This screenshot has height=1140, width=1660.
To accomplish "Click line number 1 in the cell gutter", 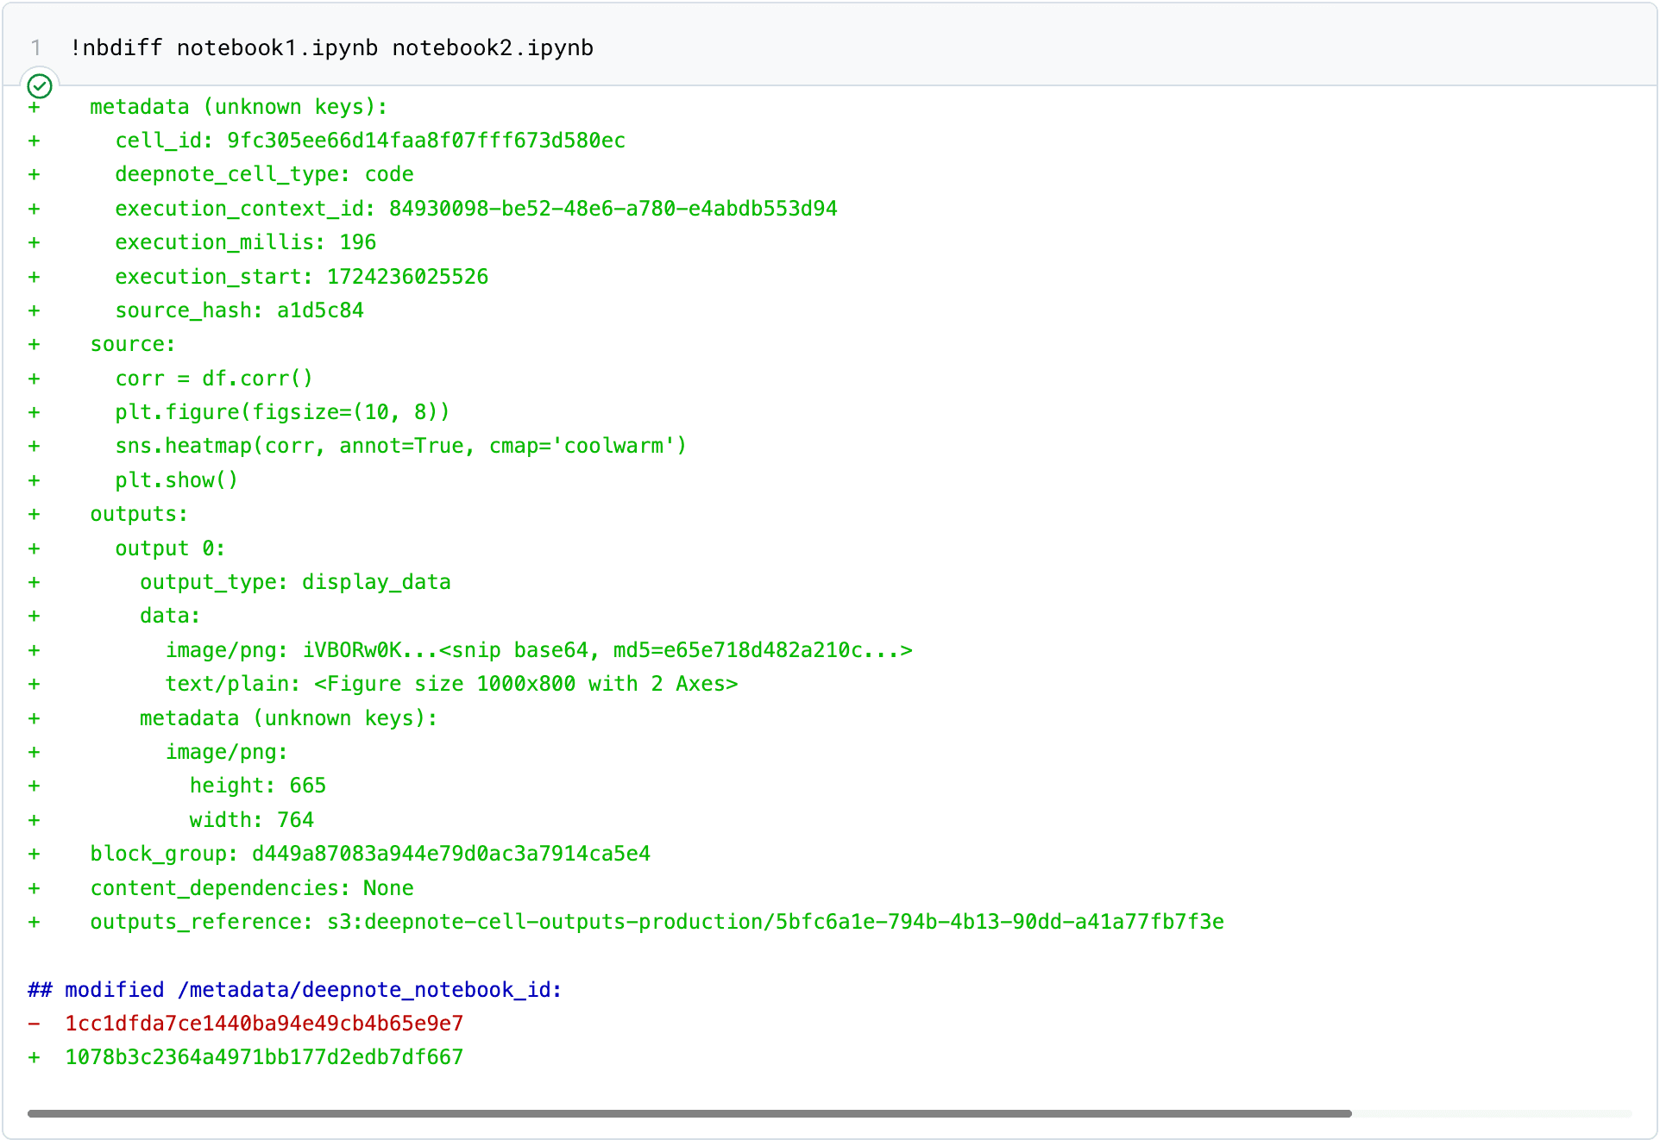I will click(x=36, y=48).
